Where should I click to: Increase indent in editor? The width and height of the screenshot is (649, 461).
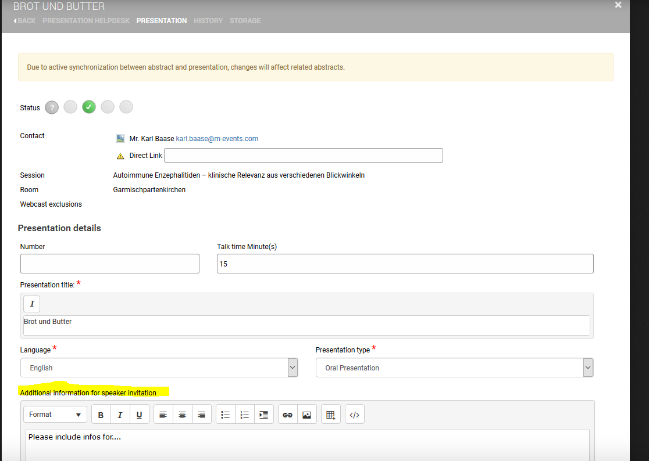point(263,415)
